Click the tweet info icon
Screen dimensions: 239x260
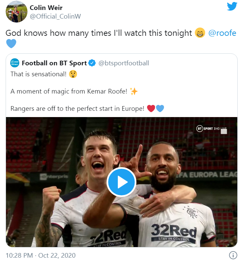pos(233,255)
